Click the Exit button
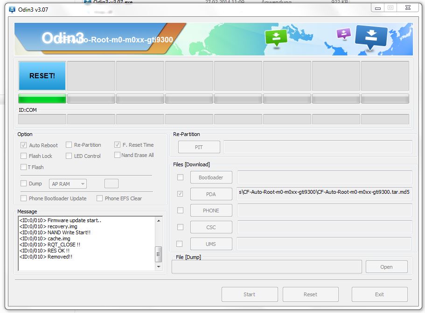Image resolution: width=425 pixels, height=313 pixels. (379, 294)
